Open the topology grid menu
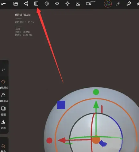 pos(36,4)
